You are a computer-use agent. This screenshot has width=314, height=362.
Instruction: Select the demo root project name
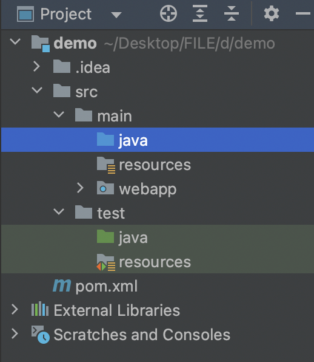click(75, 43)
